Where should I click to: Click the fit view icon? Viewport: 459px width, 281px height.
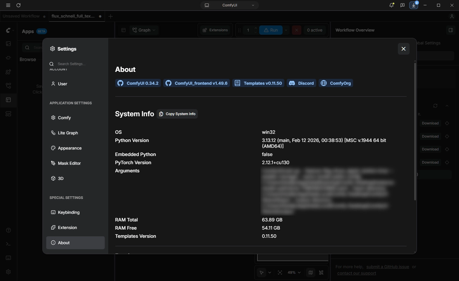280,273
